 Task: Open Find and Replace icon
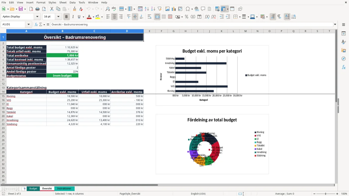[x=108, y=9]
